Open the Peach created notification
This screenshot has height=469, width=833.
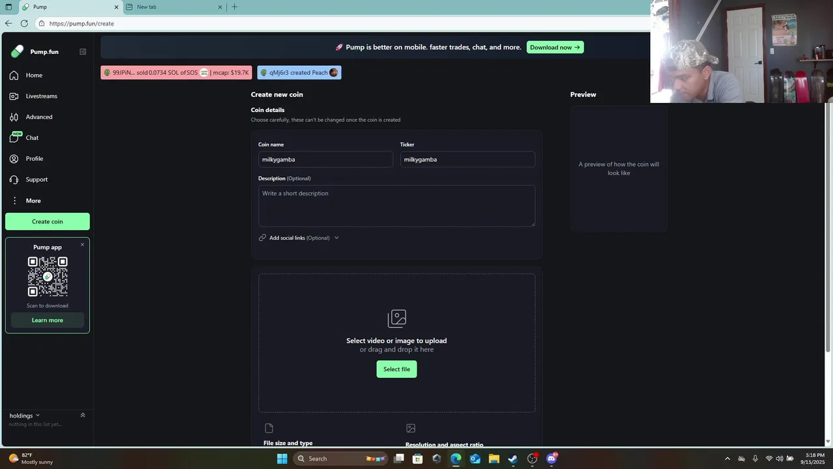(299, 72)
